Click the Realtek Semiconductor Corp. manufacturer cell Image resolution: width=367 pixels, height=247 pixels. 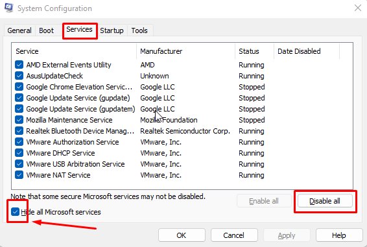click(x=185, y=131)
